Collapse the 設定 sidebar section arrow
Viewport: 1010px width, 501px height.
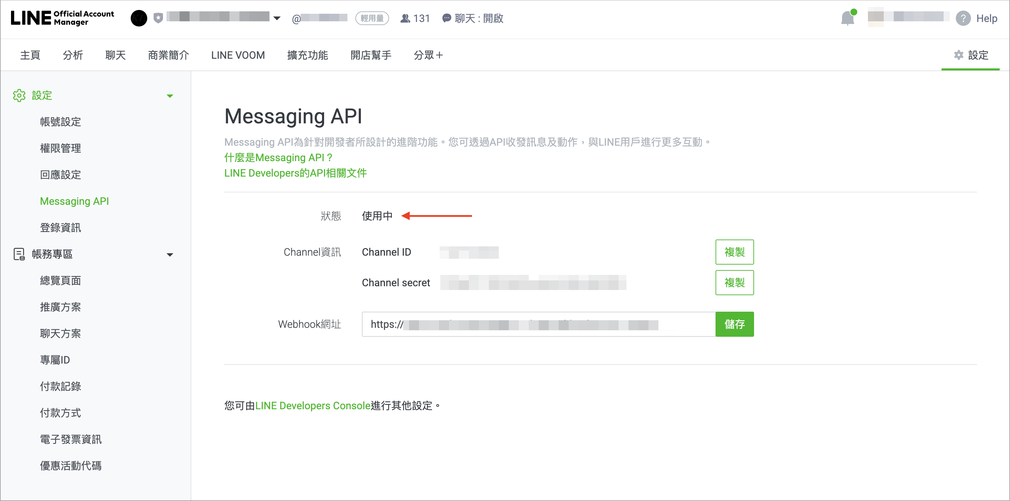coord(170,96)
